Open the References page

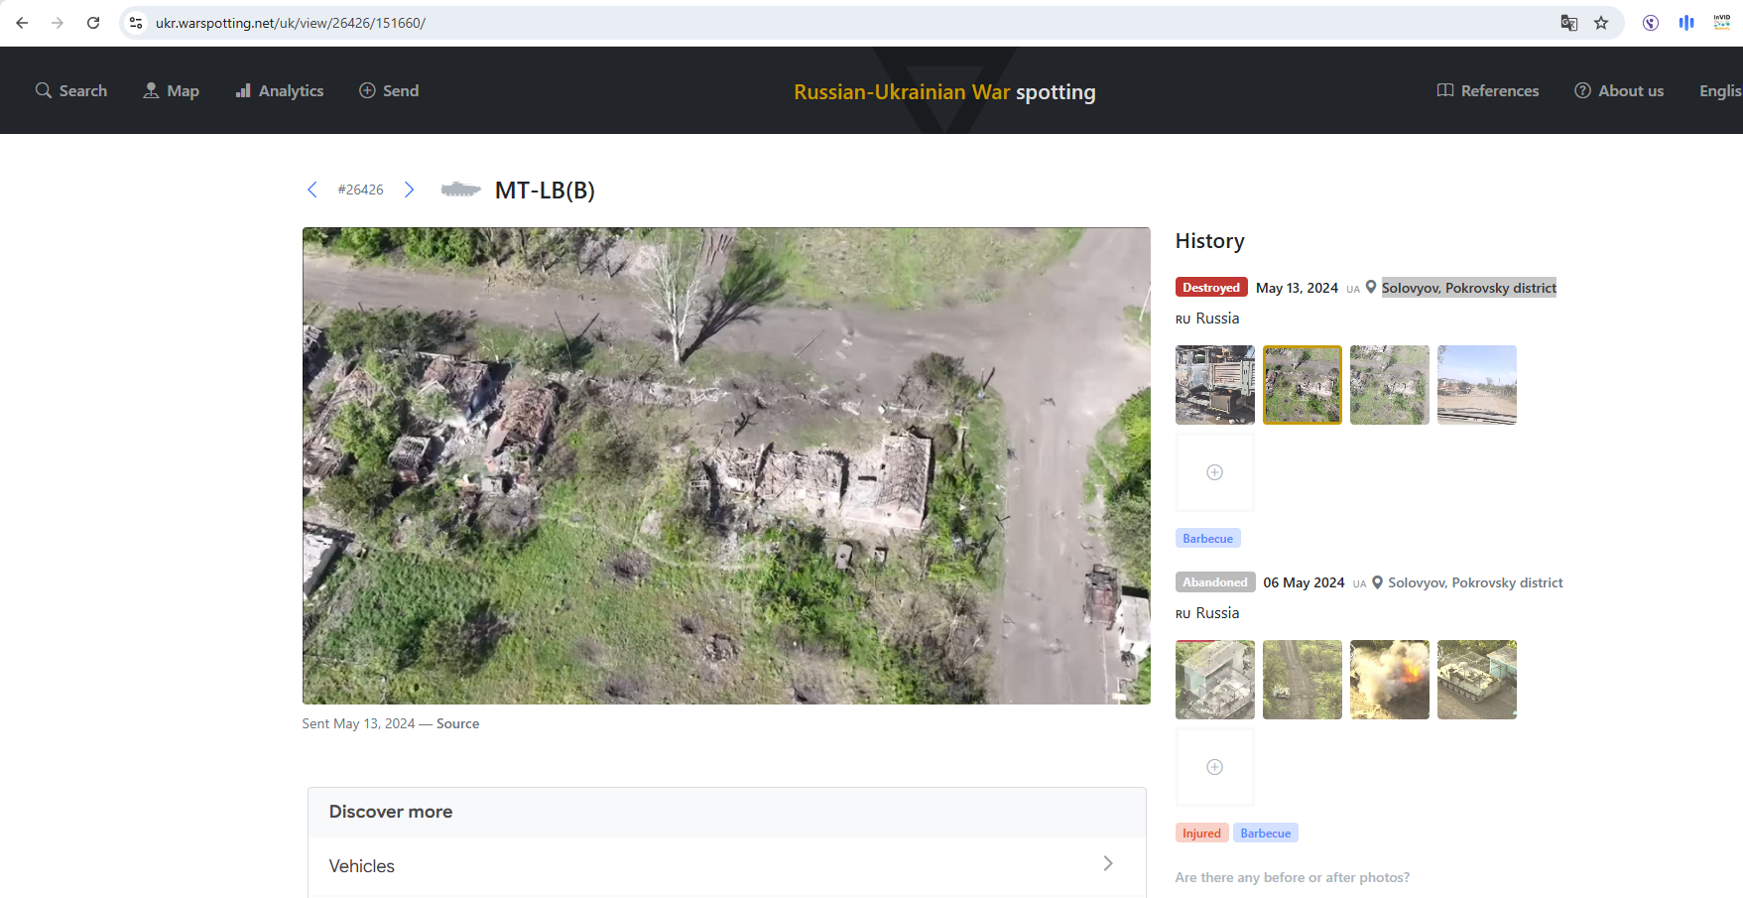[1487, 90]
